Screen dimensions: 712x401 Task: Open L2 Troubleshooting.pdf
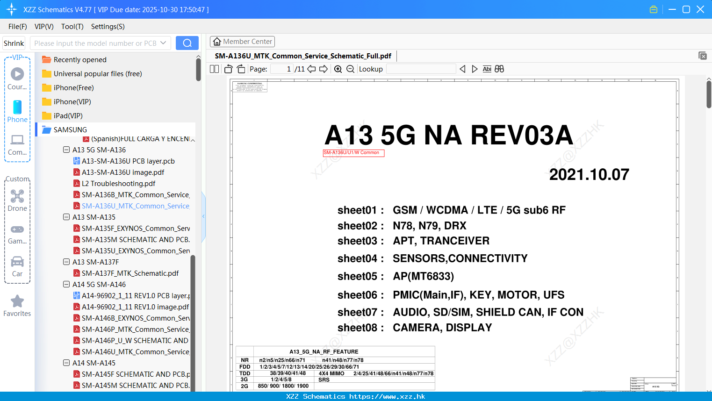tap(114, 184)
